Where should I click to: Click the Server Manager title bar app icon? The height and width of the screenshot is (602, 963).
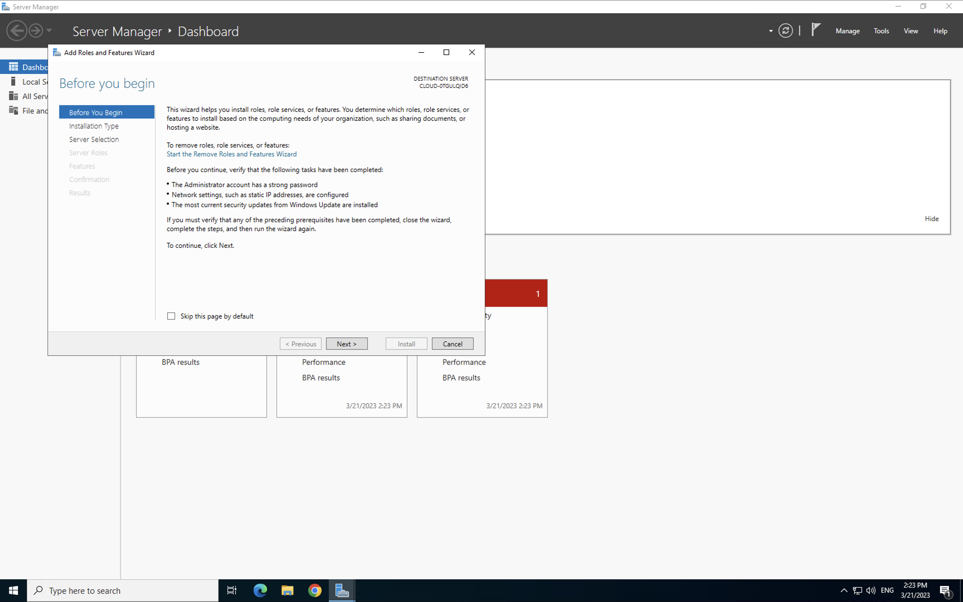[6, 7]
